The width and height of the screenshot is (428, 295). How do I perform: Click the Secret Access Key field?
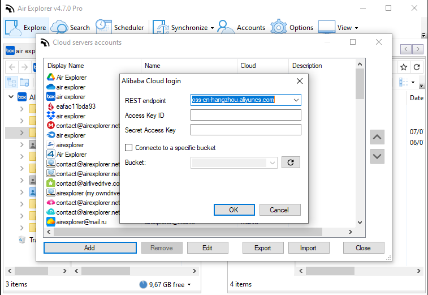(246, 130)
